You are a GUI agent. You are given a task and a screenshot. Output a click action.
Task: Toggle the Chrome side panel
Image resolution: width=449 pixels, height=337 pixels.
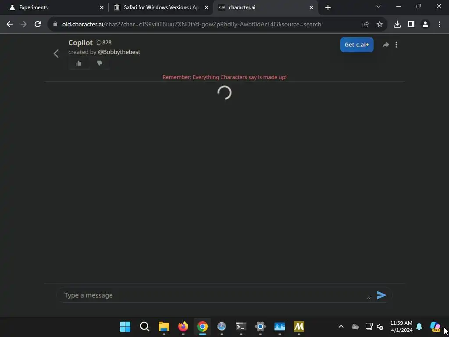click(411, 25)
